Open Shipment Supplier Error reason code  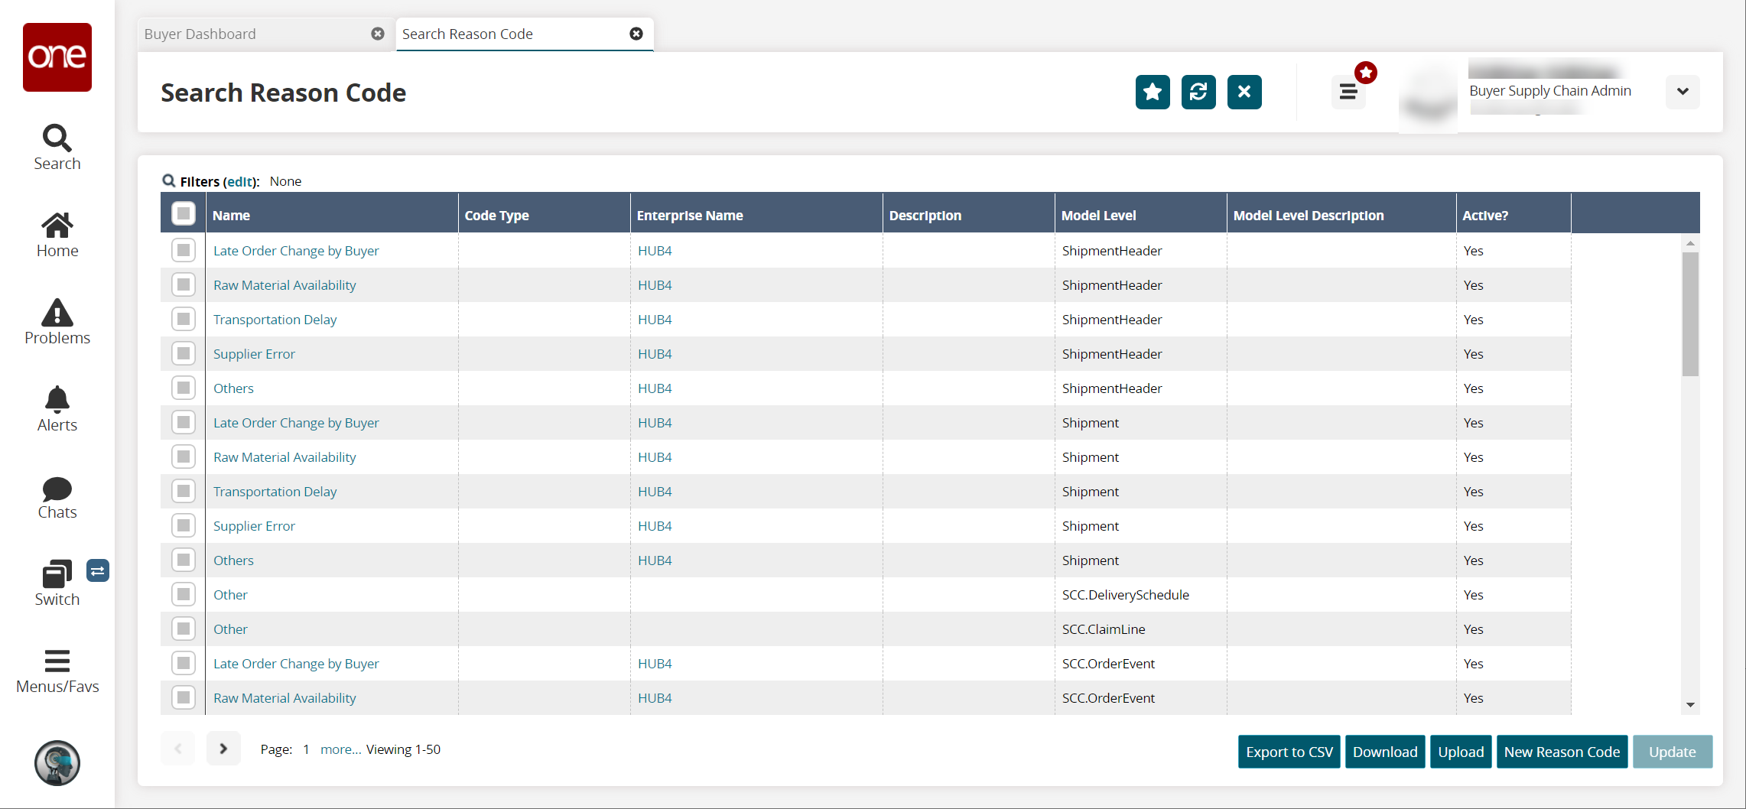pyautogui.click(x=254, y=526)
